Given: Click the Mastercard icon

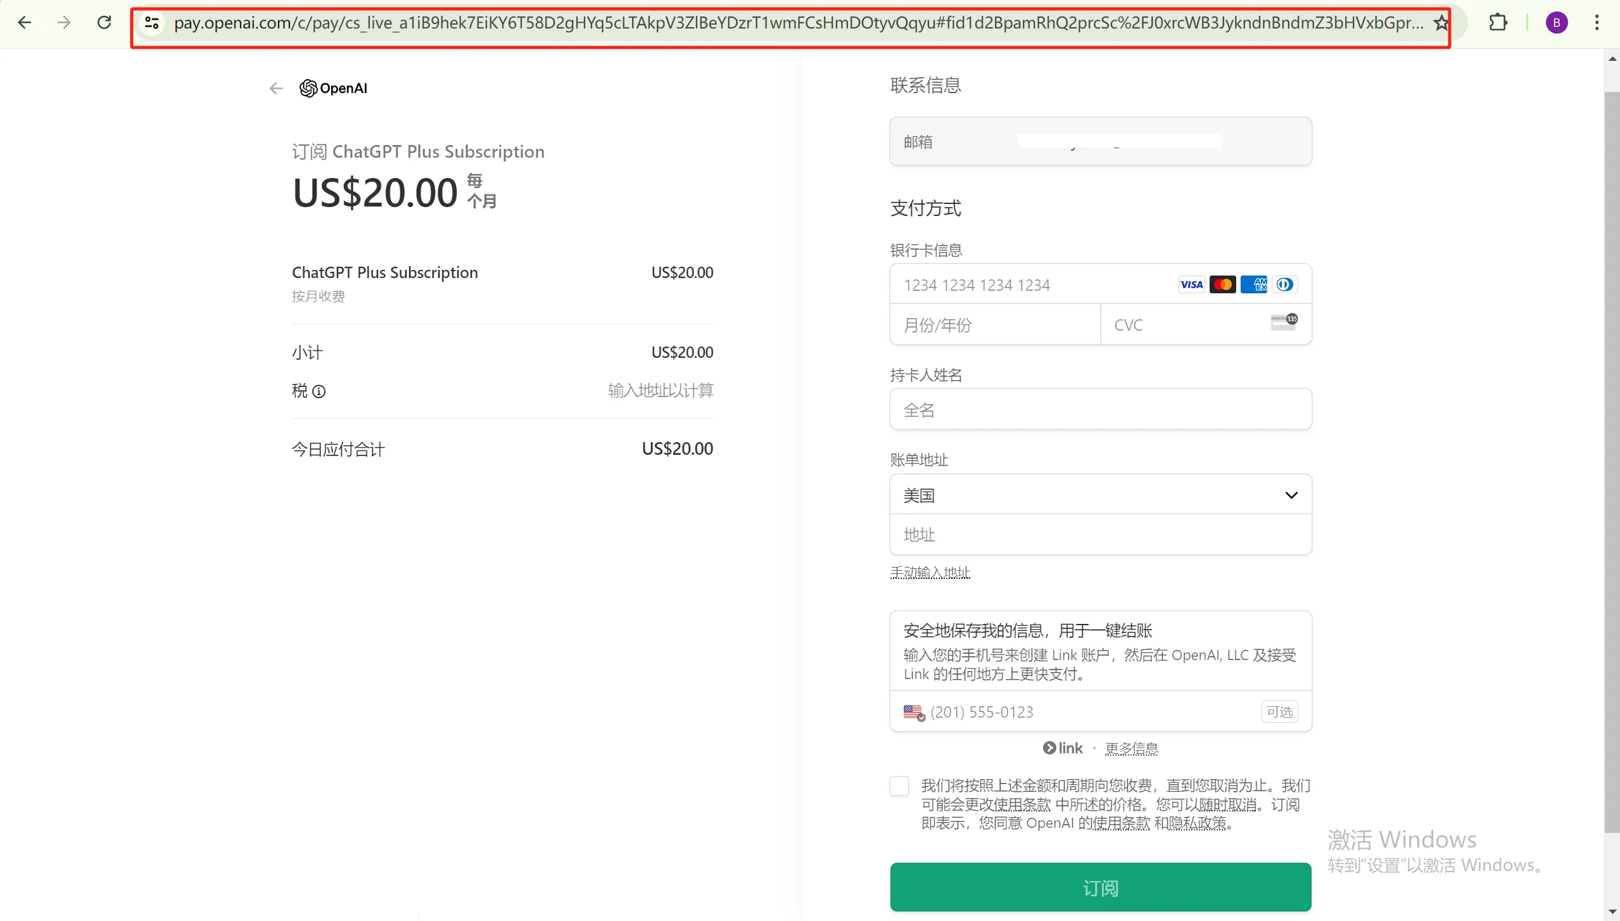Looking at the screenshot, I should tap(1222, 284).
